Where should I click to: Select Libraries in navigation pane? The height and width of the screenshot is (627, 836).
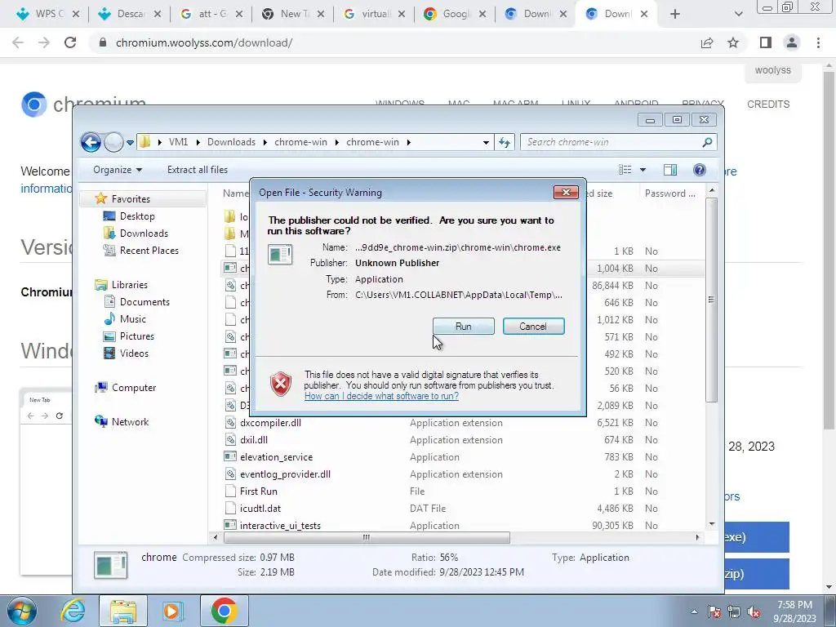click(130, 285)
